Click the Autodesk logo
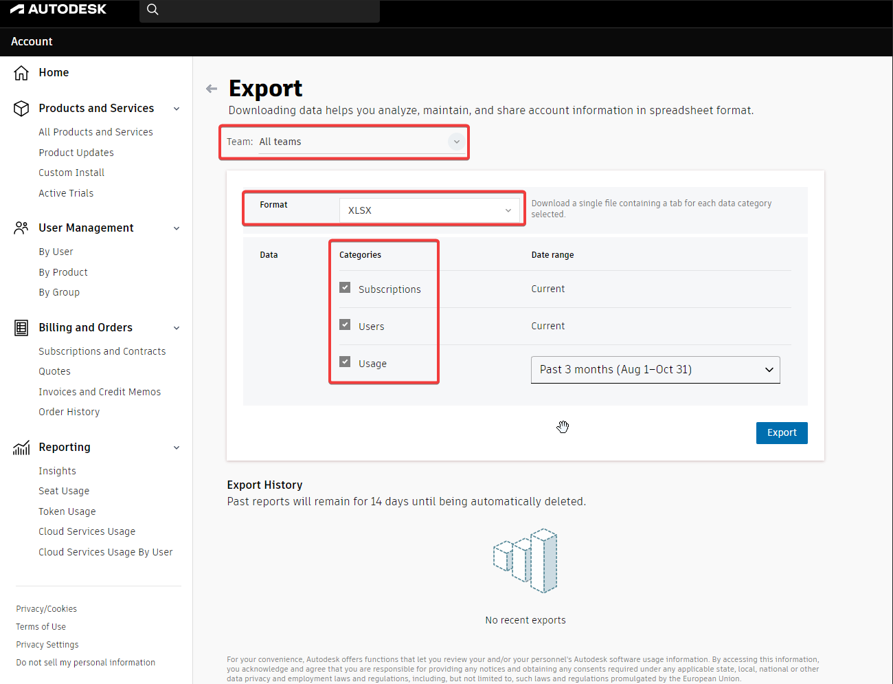 58,9
